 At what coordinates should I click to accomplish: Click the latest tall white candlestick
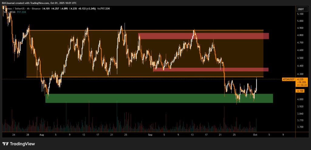click(x=257, y=85)
